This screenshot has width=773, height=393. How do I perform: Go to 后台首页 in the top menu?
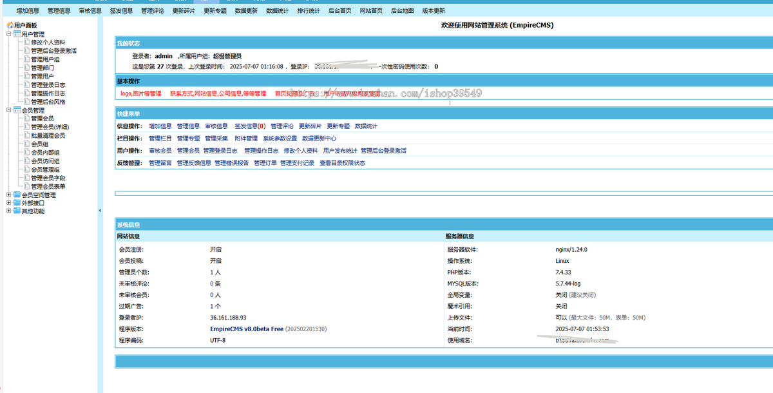click(340, 11)
